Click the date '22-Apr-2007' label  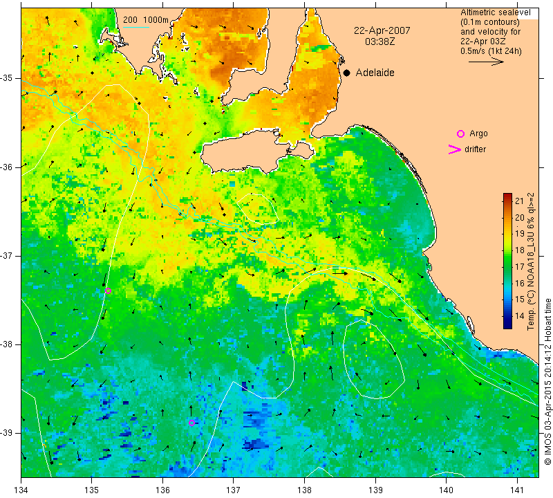[382, 30]
